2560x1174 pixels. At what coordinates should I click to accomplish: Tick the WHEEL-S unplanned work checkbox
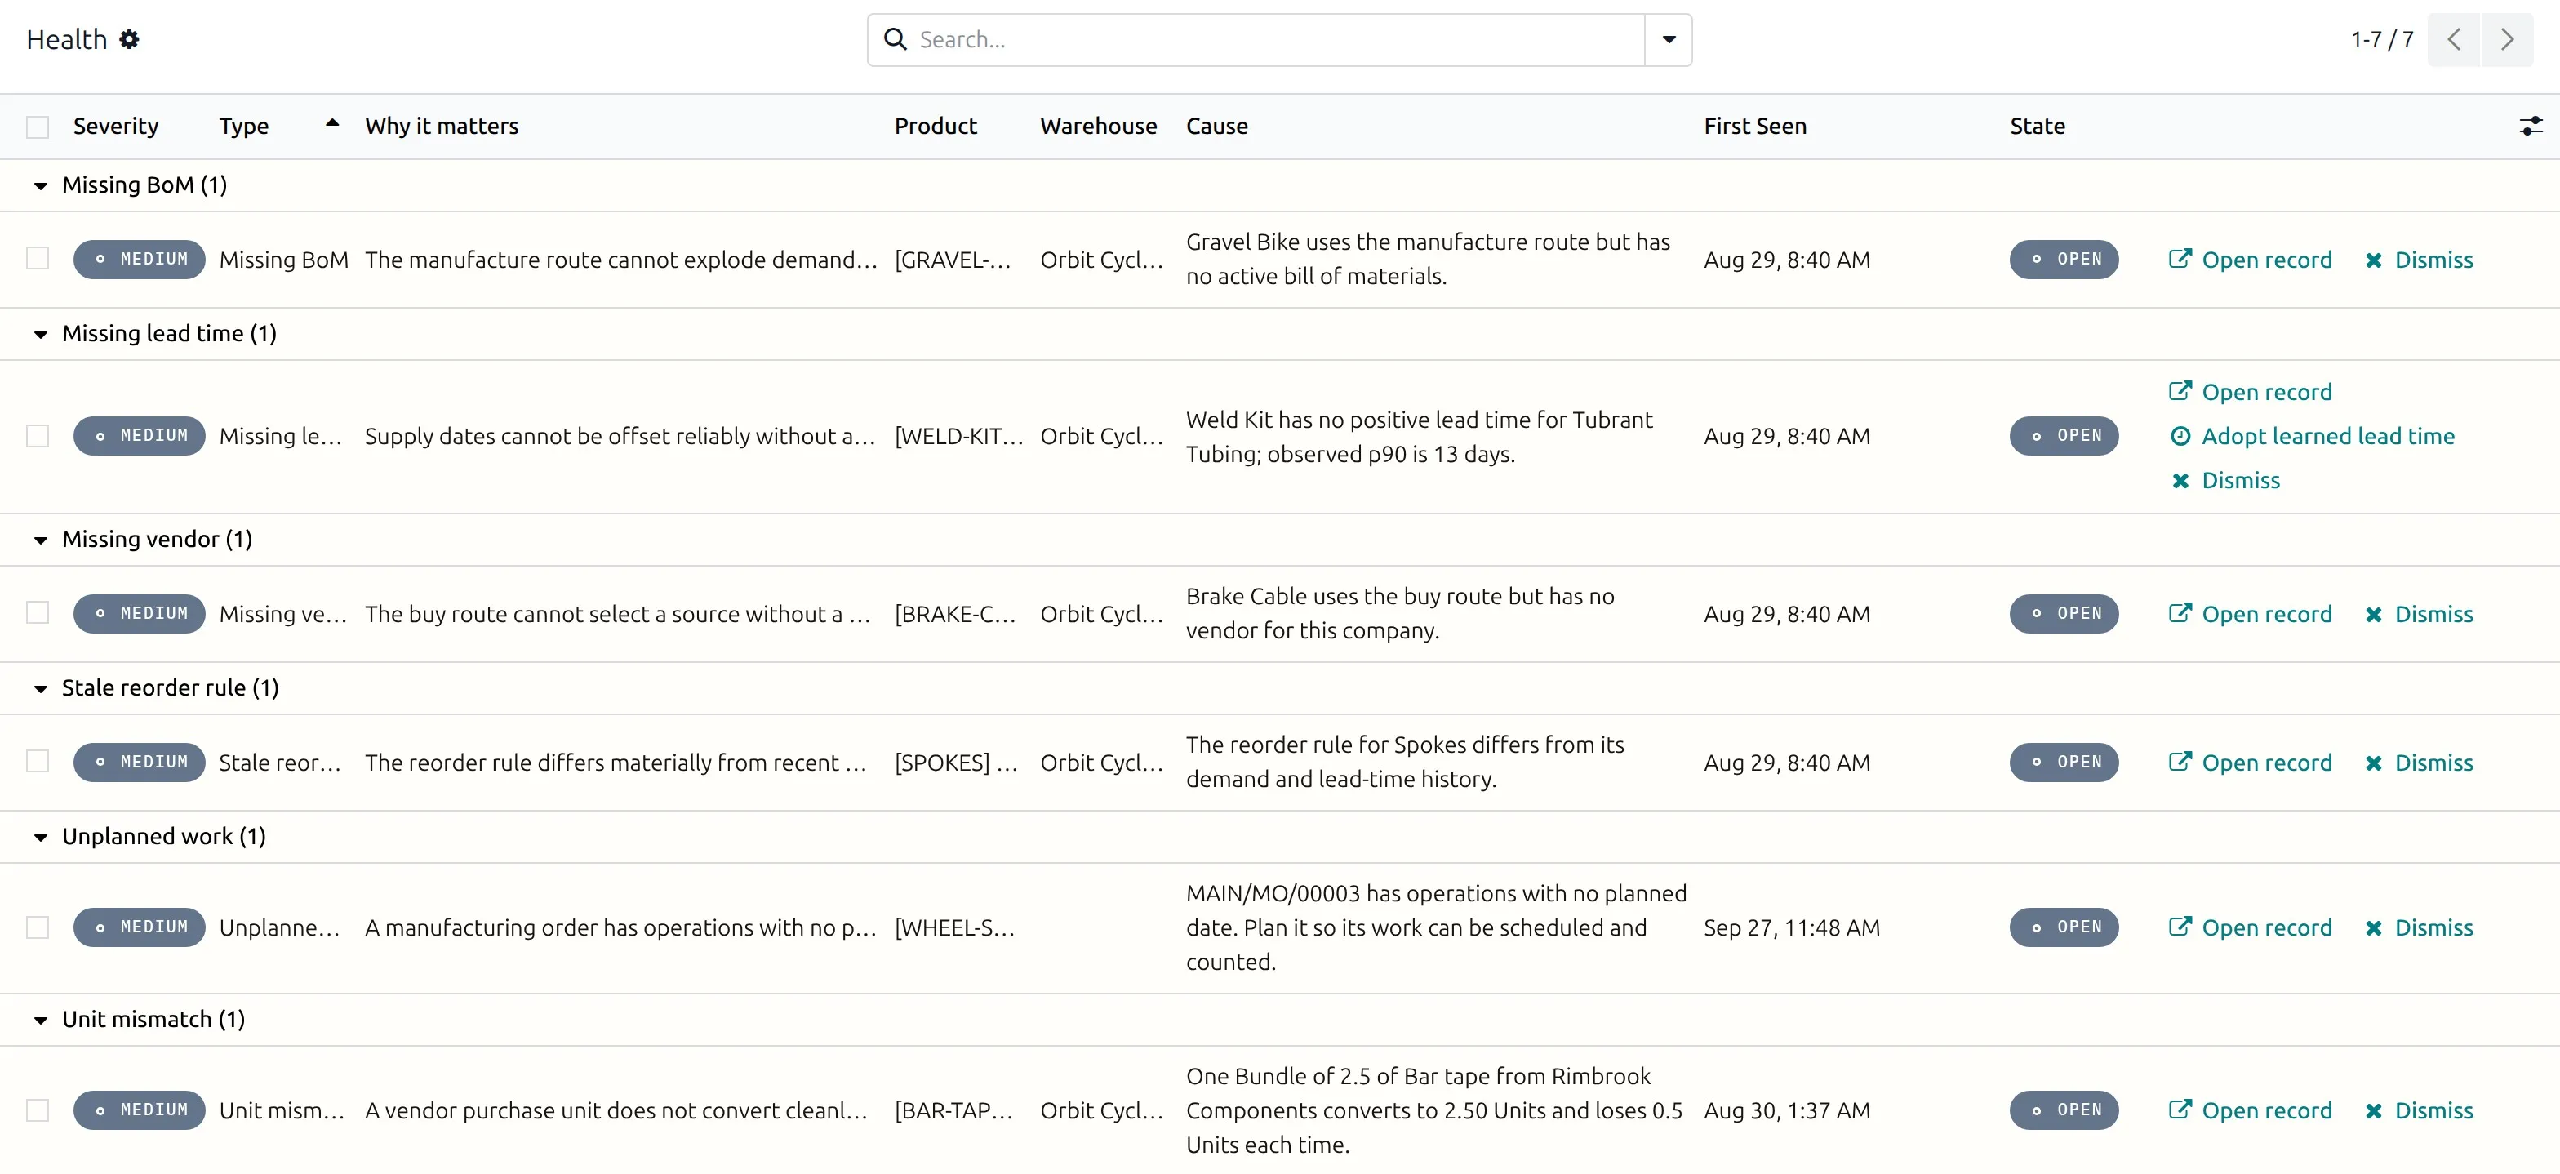(38, 927)
